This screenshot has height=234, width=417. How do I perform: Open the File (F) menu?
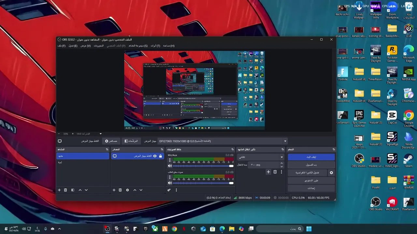pos(62,46)
